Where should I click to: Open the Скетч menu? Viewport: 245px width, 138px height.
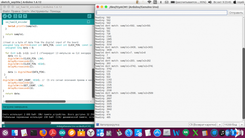[x=25, y=11]
